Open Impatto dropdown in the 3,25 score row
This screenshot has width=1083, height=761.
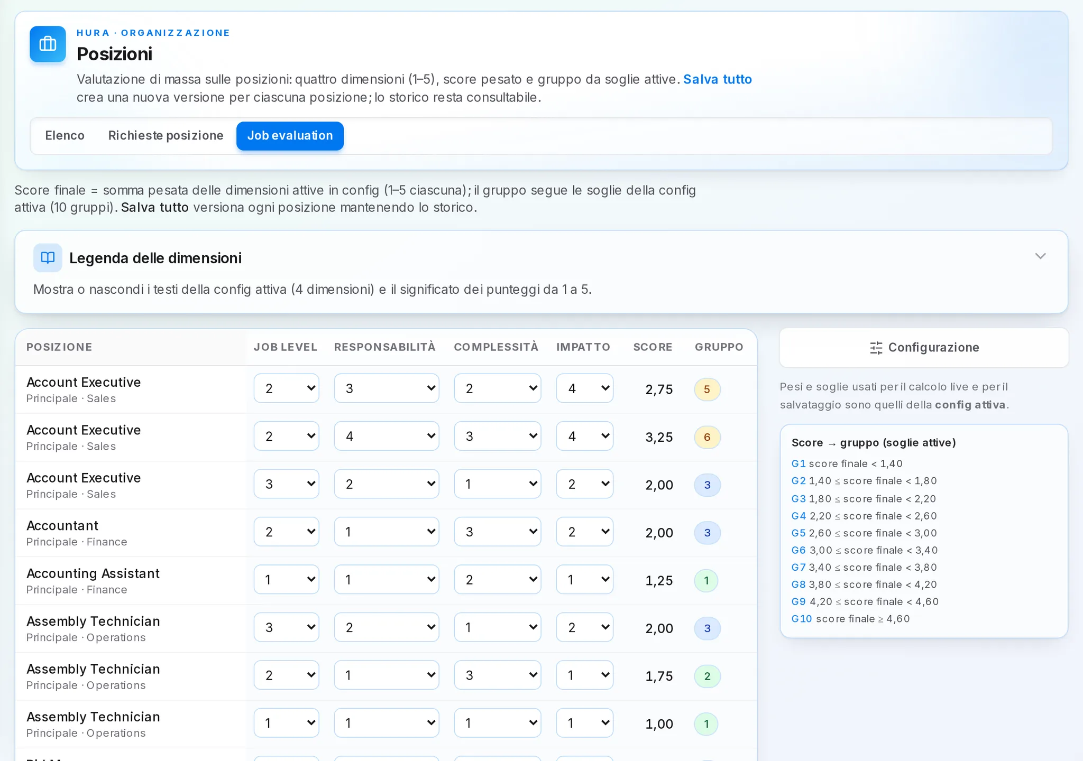point(584,436)
